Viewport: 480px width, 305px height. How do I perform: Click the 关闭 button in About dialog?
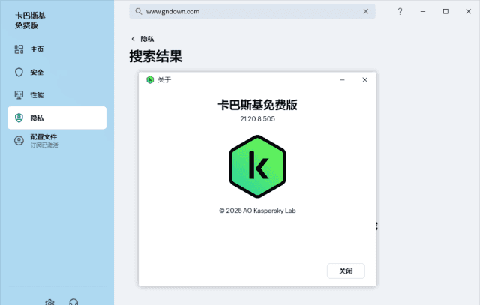point(346,271)
